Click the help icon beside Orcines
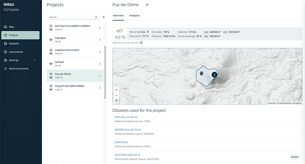The height and width of the screenshot is (164, 305). (x=141, y=43)
